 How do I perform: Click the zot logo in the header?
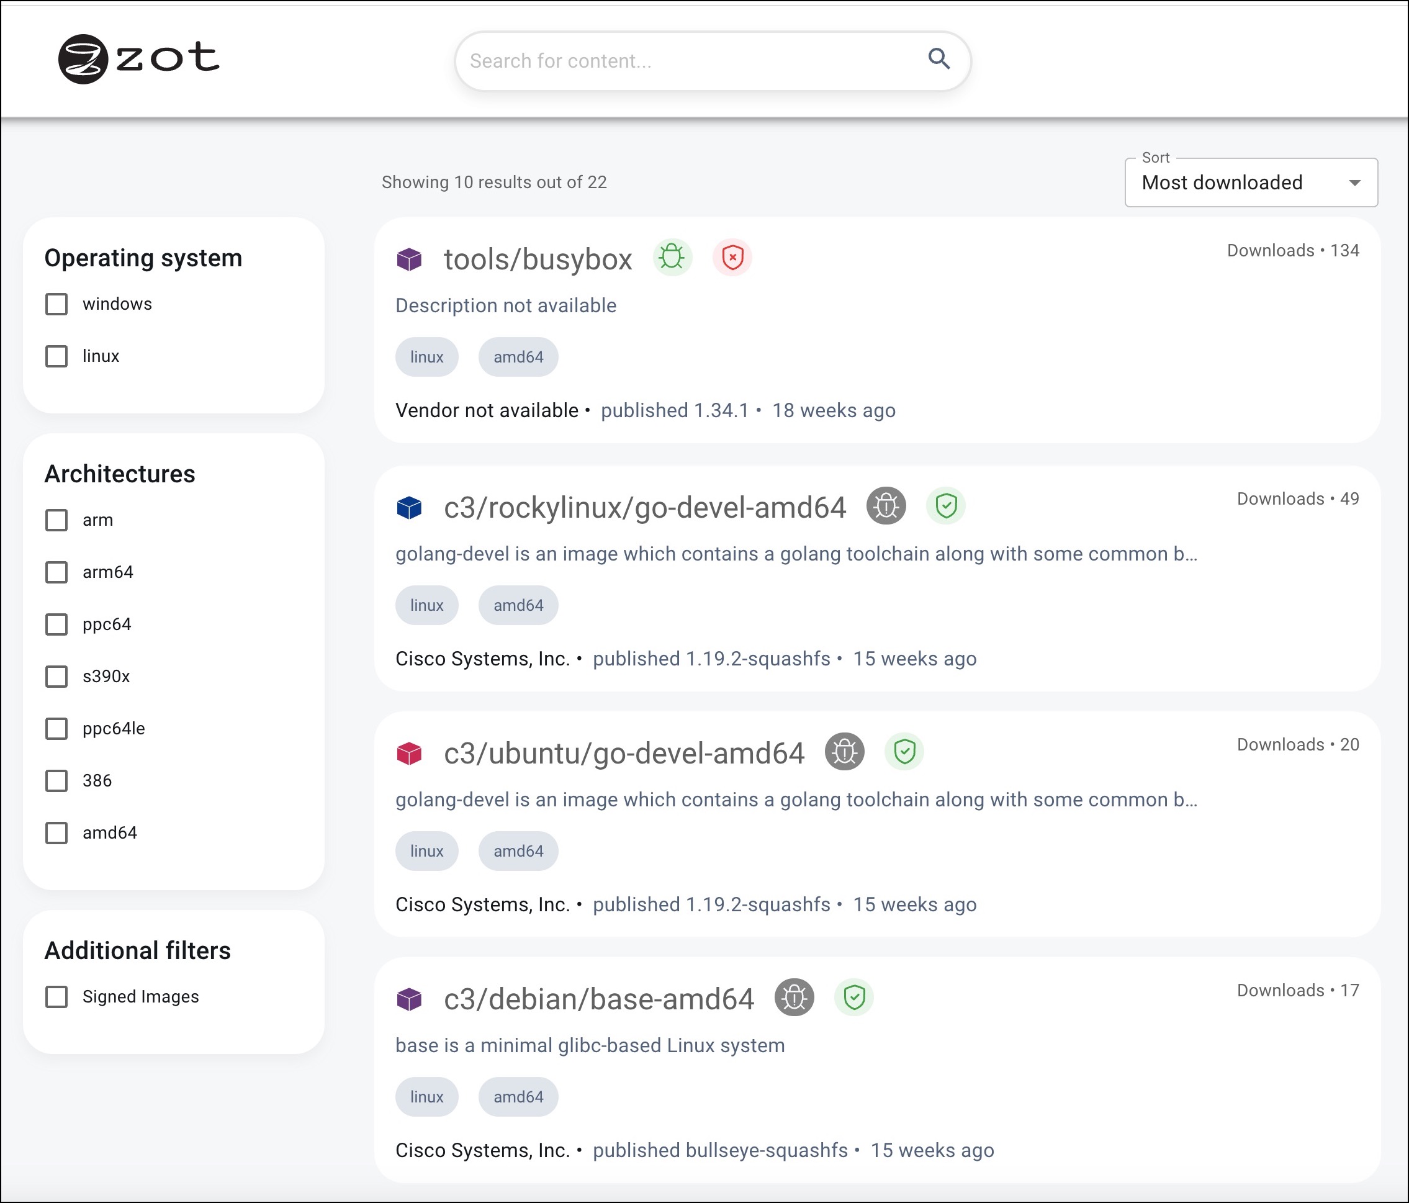pyautogui.click(x=138, y=58)
